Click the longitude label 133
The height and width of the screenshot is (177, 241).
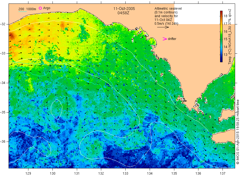tap(125, 174)
